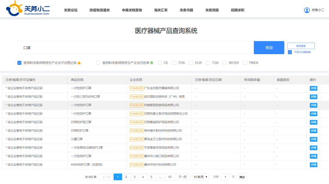Check the FDA filter checkbox
The height and width of the screenshot is (184, 329).
coord(174,63)
